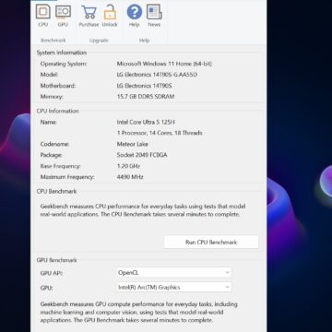Open the CPU benchmark icon in ribbon
This screenshot has width=332, height=332.
43,12
